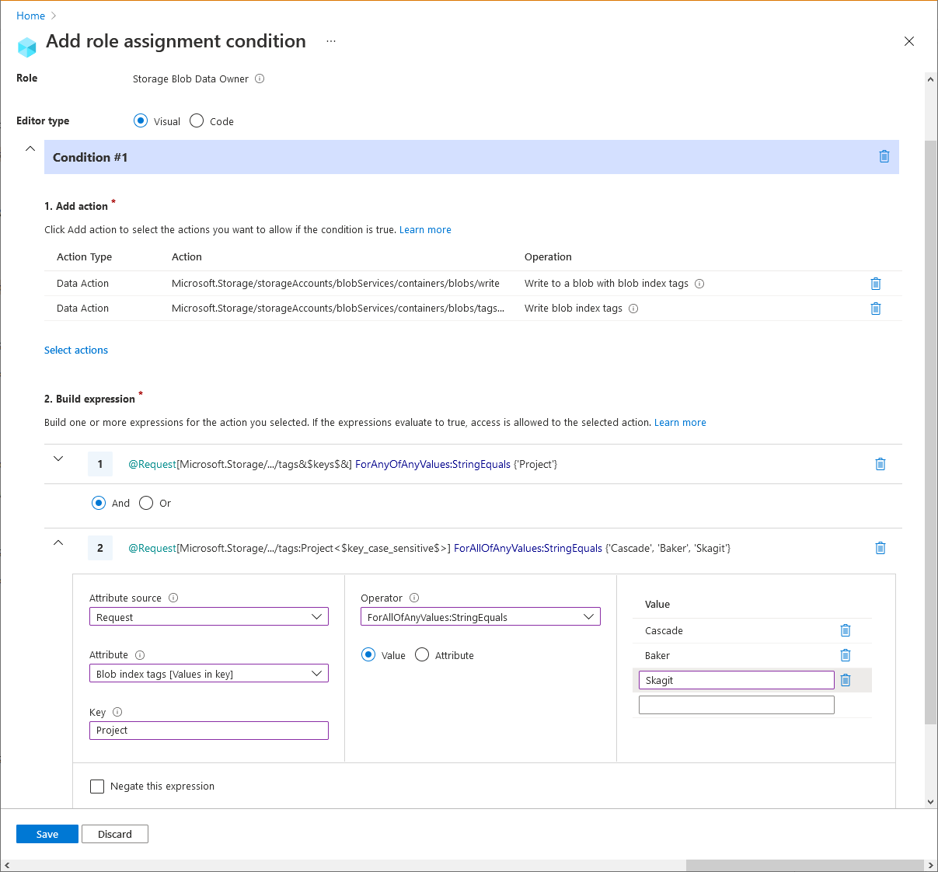Save the role assignment condition
Image resolution: width=938 pixels, height=872 pixels.
tap(47, 833)
